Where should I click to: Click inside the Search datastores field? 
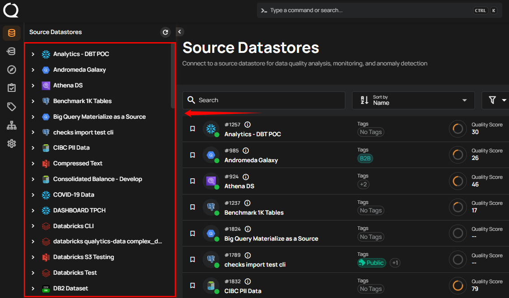pos(264,100)
